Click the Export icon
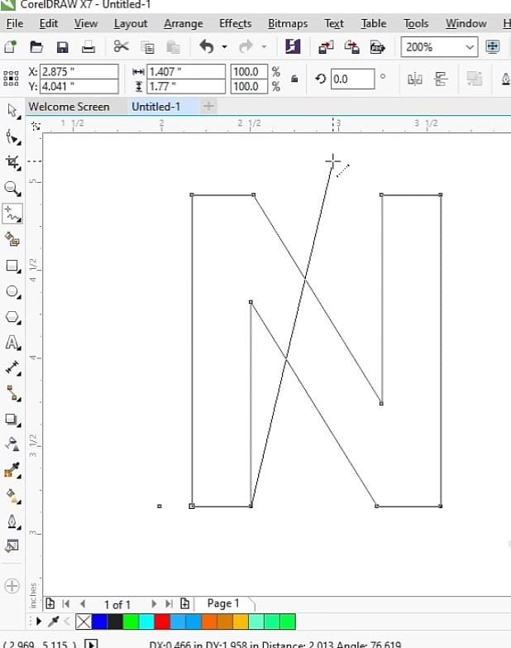 click(351, 46)
